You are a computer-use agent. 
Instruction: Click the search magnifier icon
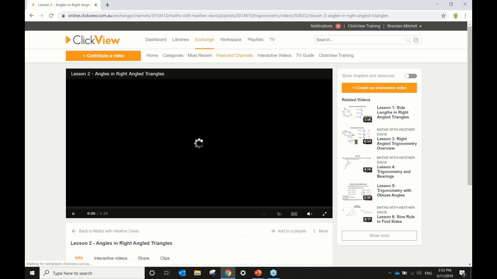[407, 40]
